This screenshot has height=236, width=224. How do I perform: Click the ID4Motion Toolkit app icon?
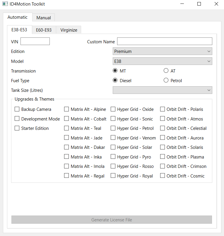pyautogui.click(x=5, y=4)
